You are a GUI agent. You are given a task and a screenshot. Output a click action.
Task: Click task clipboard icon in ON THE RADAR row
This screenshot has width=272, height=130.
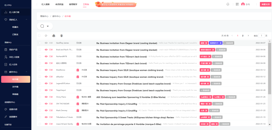(78, 104)
